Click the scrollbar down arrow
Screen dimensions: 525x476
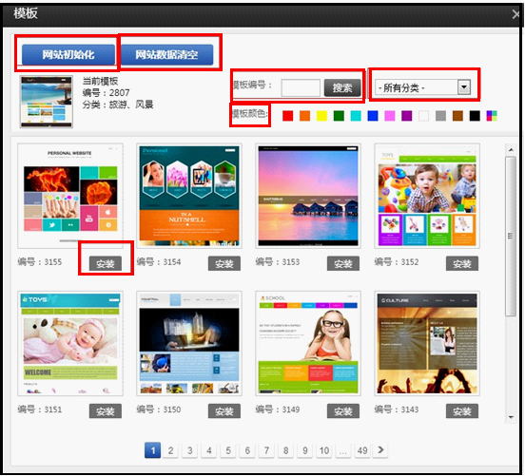click(x=511, y=417)
